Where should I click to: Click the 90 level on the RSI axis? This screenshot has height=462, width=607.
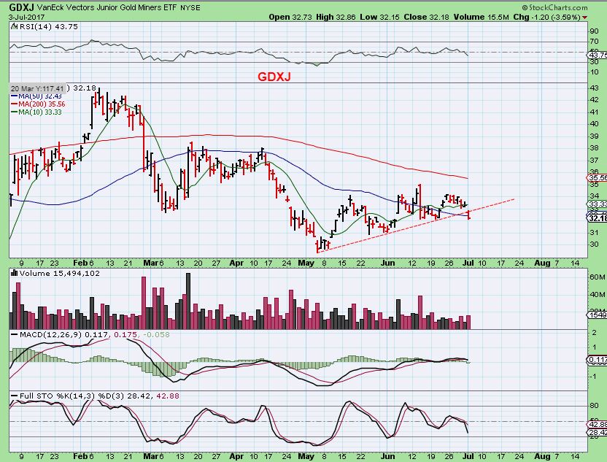tap(594, 31)
